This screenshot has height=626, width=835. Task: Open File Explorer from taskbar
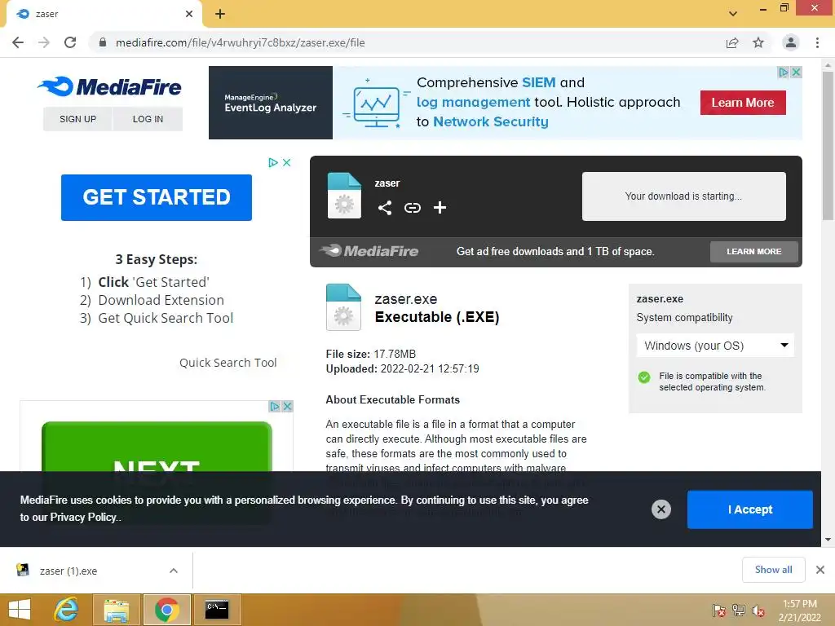[117, 610]
